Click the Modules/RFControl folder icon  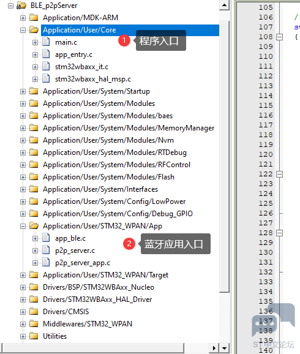tap(34, 164)
